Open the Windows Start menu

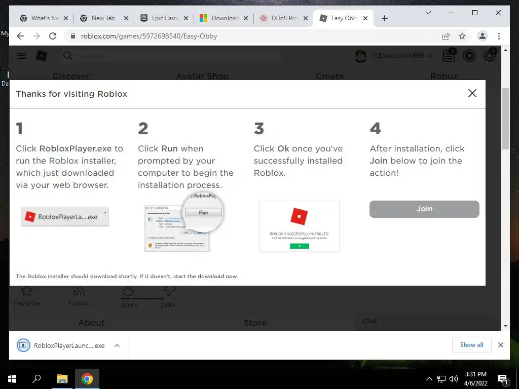point(12,379)
